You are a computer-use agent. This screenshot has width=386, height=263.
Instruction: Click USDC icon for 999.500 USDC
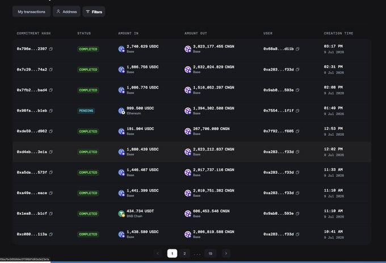(121, 111)
